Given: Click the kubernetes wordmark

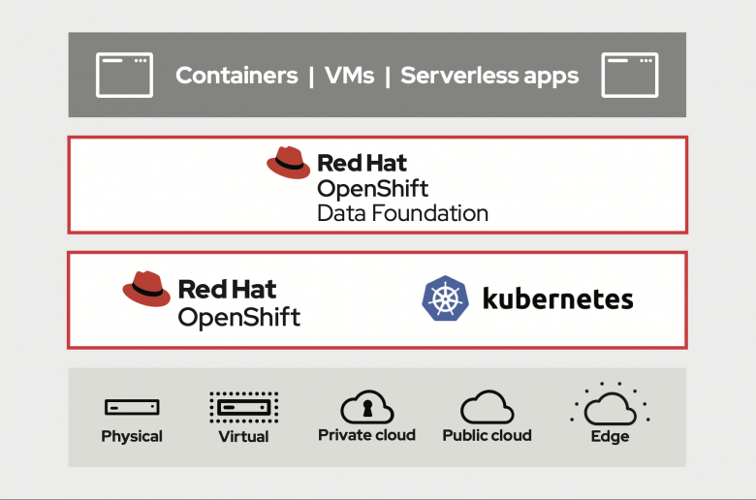Looking at the screenshot, I should (558, 298).
